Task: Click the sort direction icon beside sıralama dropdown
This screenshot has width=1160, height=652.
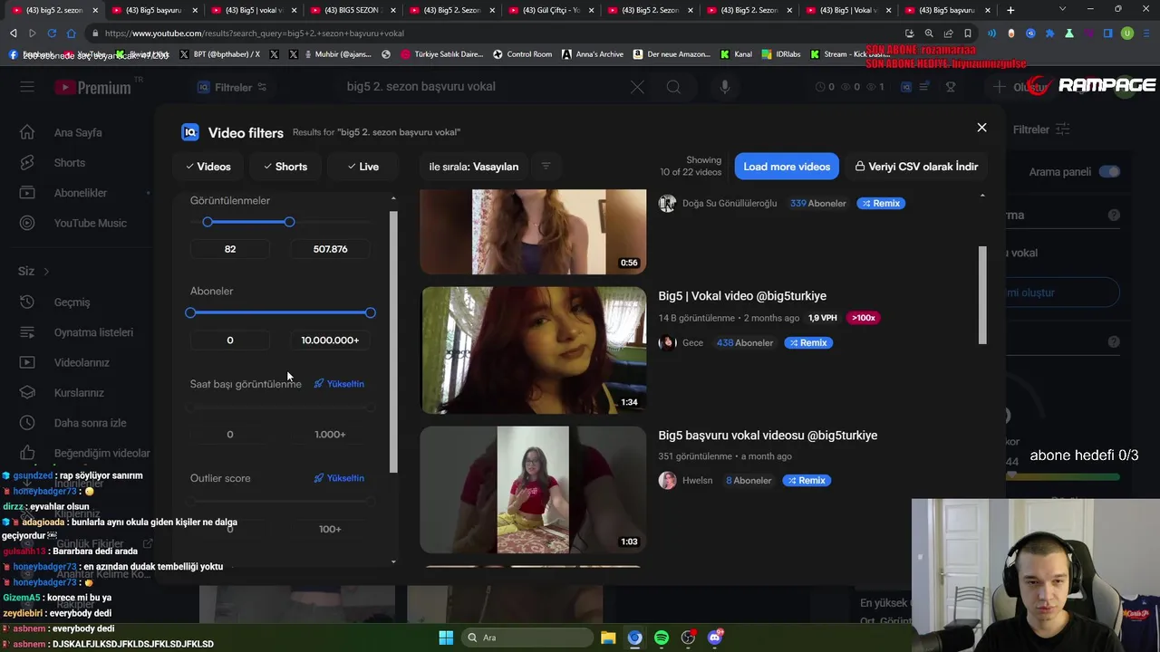Action: (x=546, y=166)
